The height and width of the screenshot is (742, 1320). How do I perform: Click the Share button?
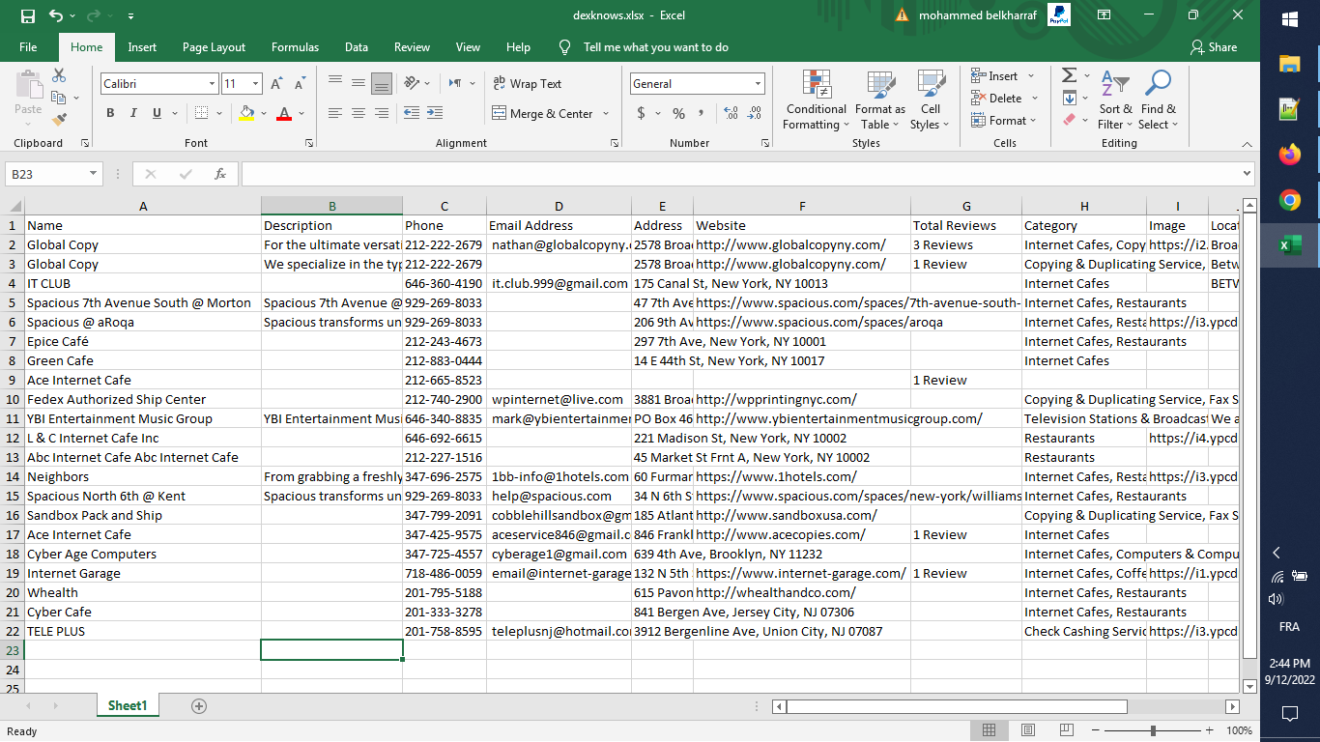(x=1214, y=47)
